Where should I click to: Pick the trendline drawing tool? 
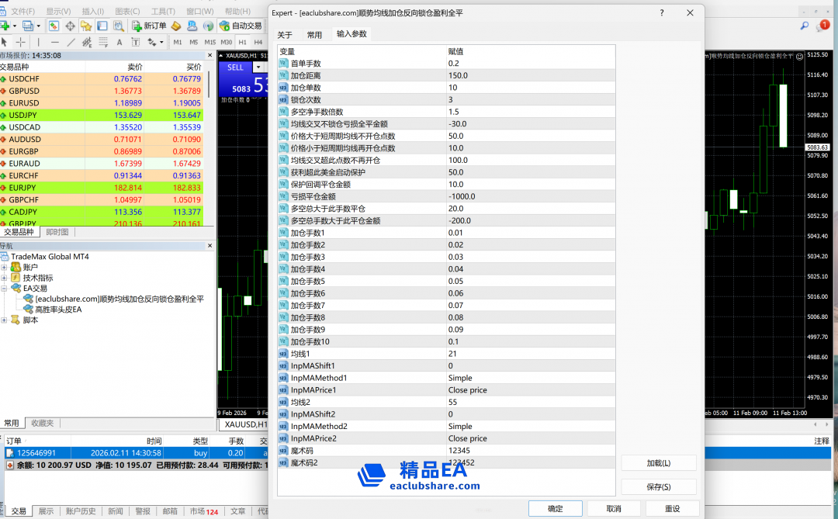pyautogui.click(x=71, y=42)
